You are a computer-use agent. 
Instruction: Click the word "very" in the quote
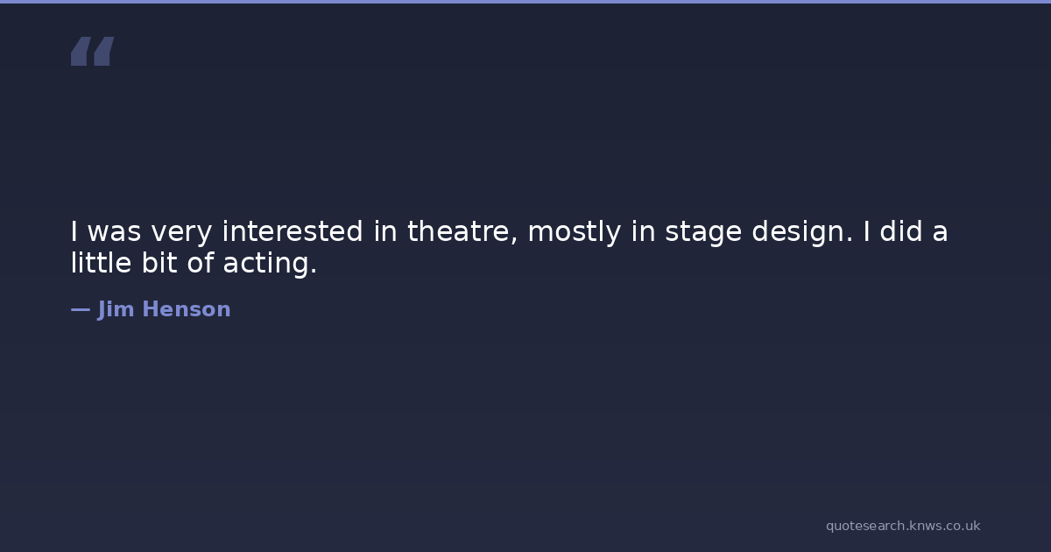pyautogui.click(x=181, y=233)
